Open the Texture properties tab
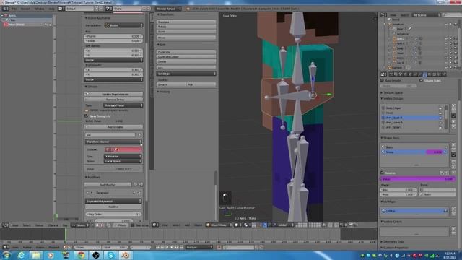The width and height of the screenshot is (462, 260). click(434, 74)
